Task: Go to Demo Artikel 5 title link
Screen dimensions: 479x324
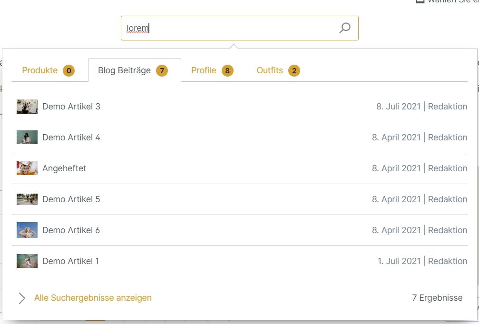Action: tap(71, 199)
